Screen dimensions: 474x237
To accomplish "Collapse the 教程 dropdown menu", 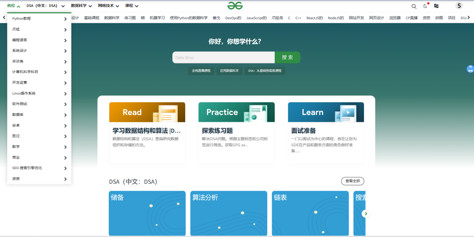I will 14,6.
